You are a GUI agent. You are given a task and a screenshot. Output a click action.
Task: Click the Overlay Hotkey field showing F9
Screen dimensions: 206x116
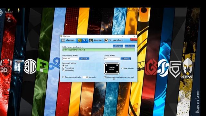coord(112,59)
